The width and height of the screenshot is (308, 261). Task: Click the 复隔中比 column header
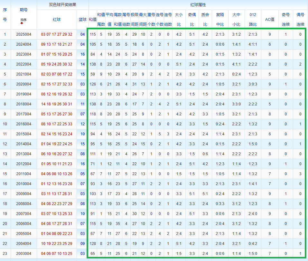pos(220,20)
